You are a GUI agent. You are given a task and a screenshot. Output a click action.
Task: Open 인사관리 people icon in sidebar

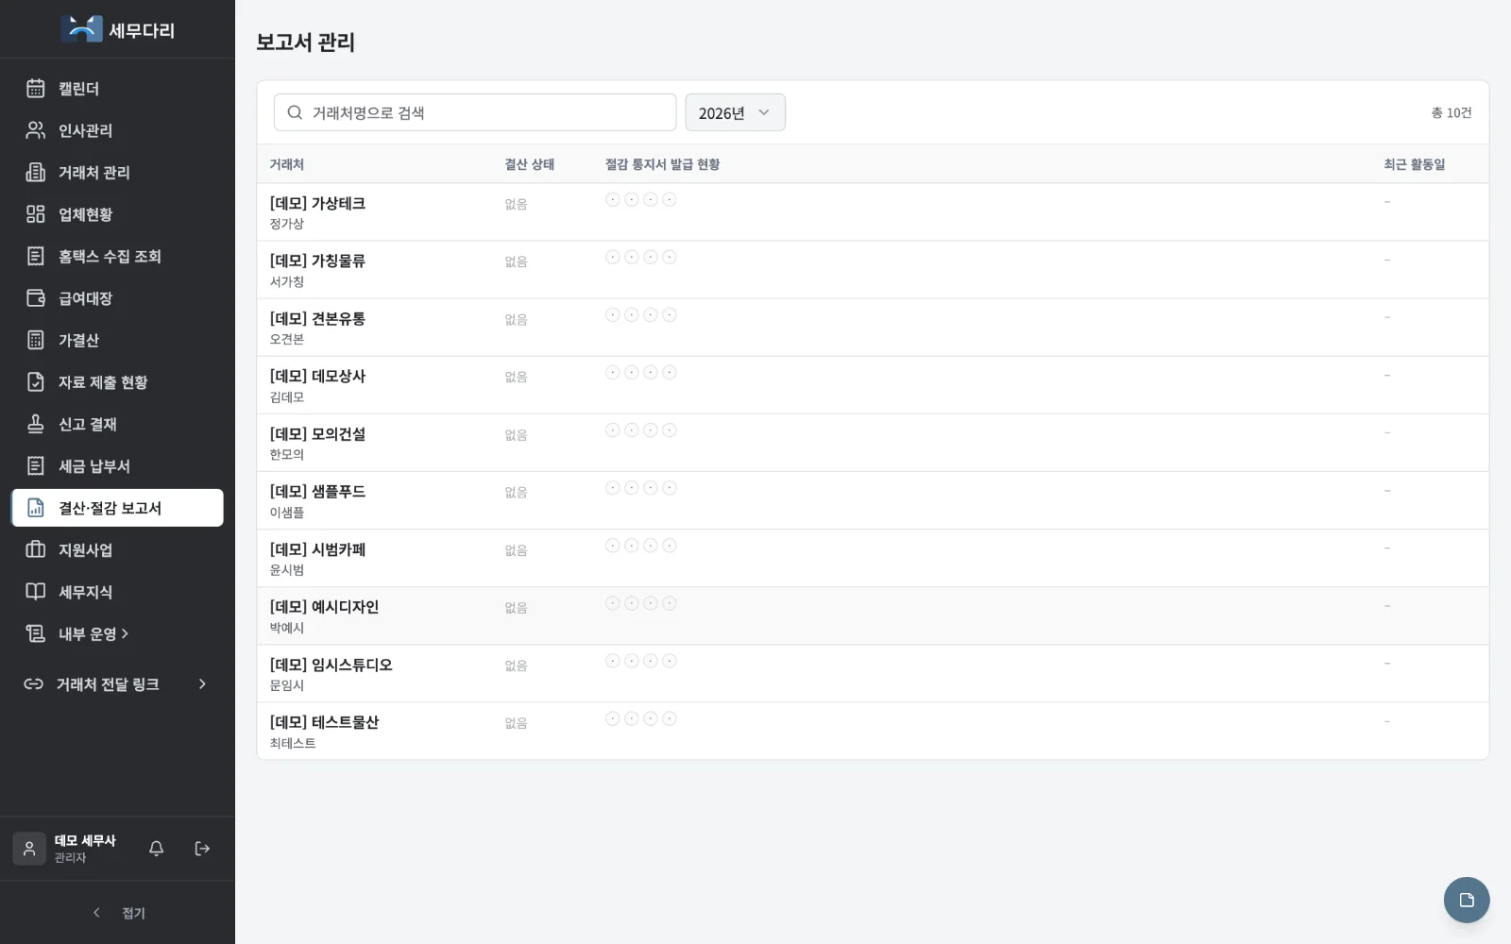[36, 130]
